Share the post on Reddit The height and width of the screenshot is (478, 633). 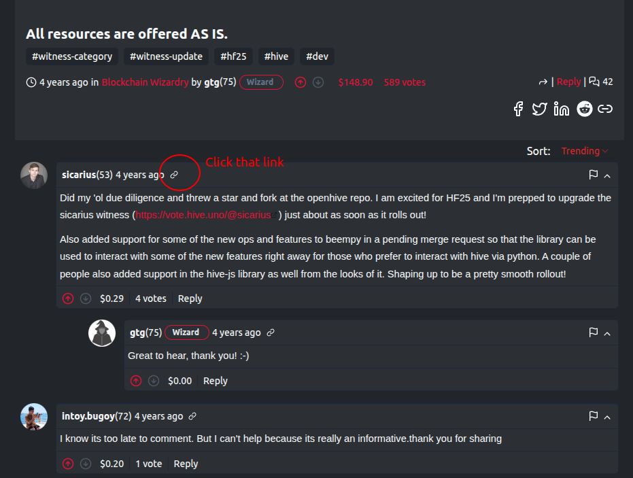584,109
